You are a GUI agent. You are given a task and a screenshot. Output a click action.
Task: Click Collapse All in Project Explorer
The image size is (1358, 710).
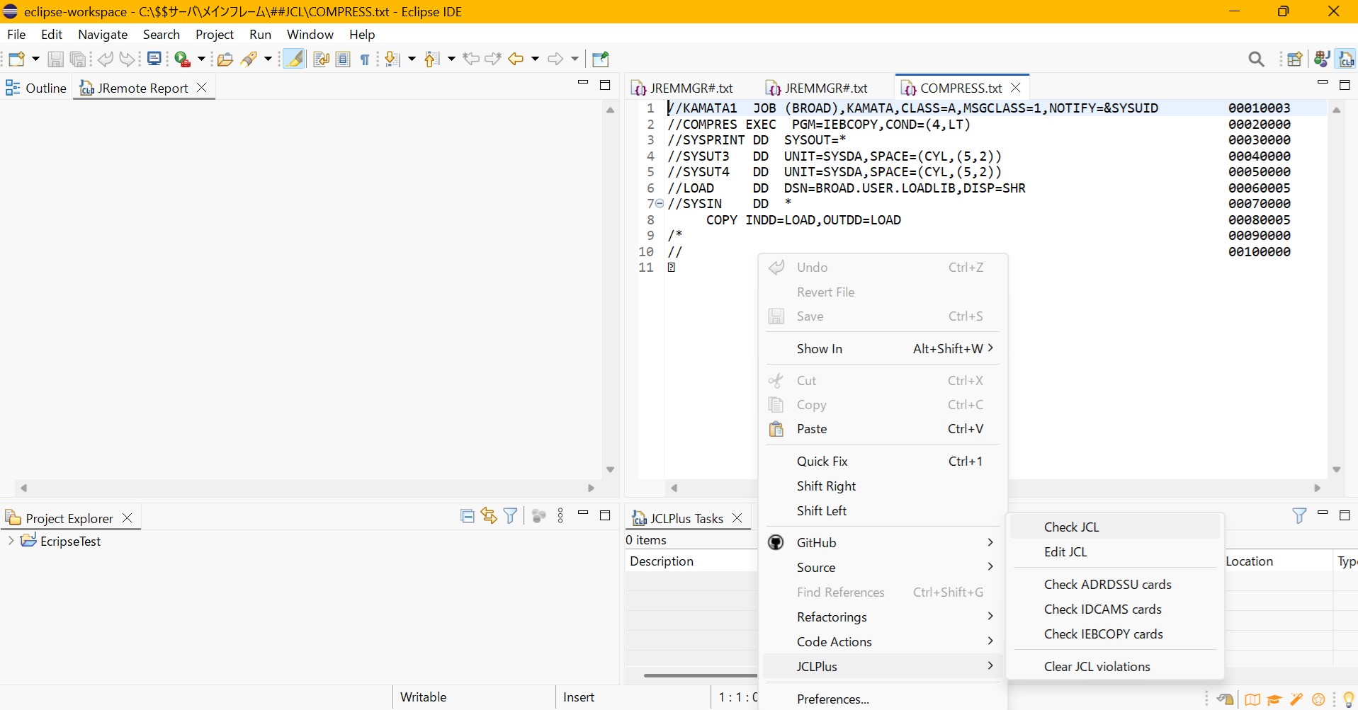pos(467,516)
